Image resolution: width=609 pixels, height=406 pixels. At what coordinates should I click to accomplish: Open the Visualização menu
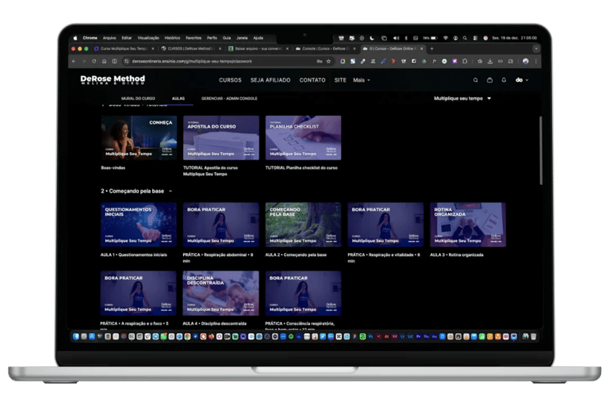coord(148,38)
